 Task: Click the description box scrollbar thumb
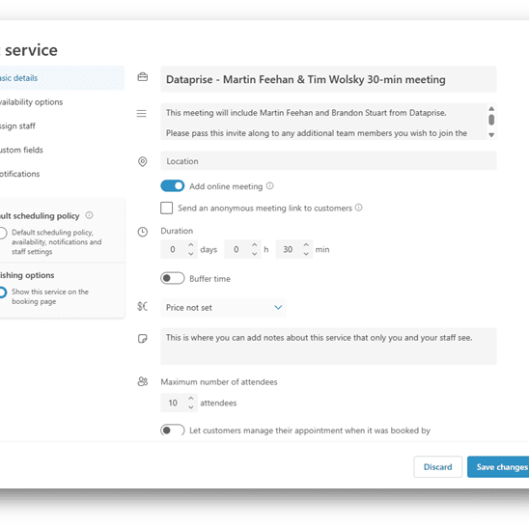(491, 120)
